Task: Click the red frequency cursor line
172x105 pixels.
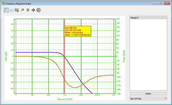Action: pyautogui.click(x=64, y=66)
